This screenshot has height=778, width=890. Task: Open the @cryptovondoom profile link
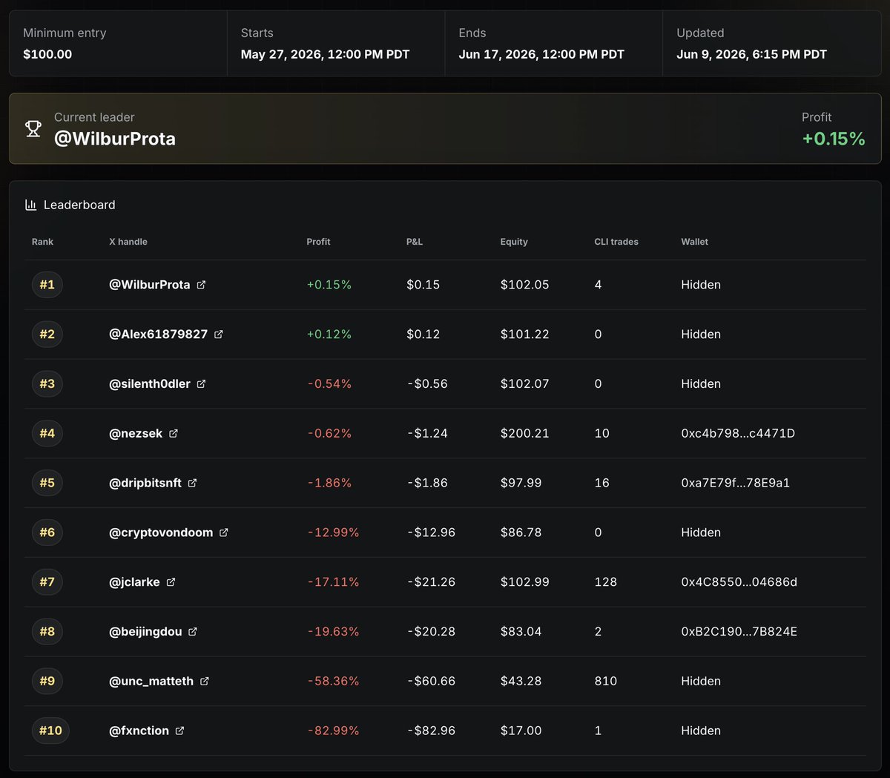161,533
